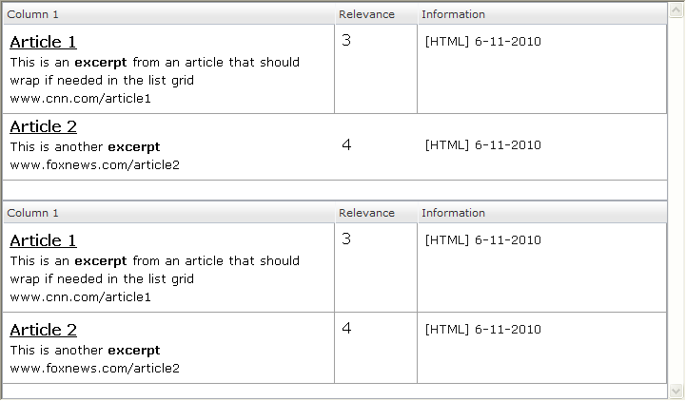The height and width of the screenshot is (401, 686).
Task: Click relevance value 3 in upper grid
Action: pyautogui.click(x=346, y=41)
